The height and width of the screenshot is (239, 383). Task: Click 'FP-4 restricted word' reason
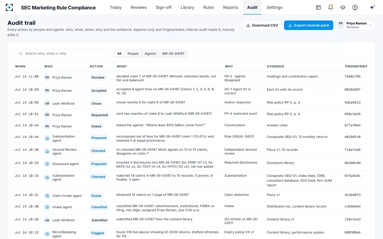point(240,114)
